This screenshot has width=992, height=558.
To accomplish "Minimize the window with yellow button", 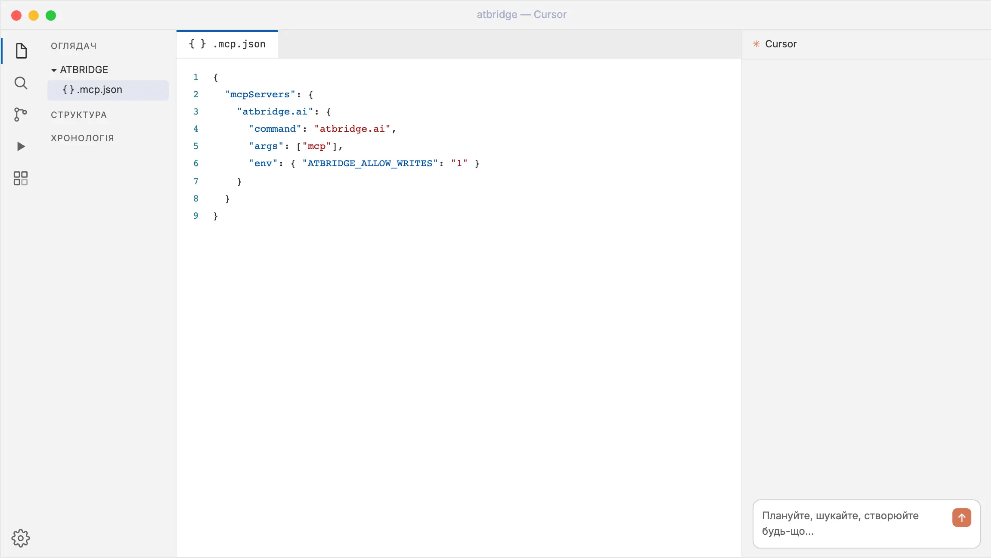I will click(34, 15).
